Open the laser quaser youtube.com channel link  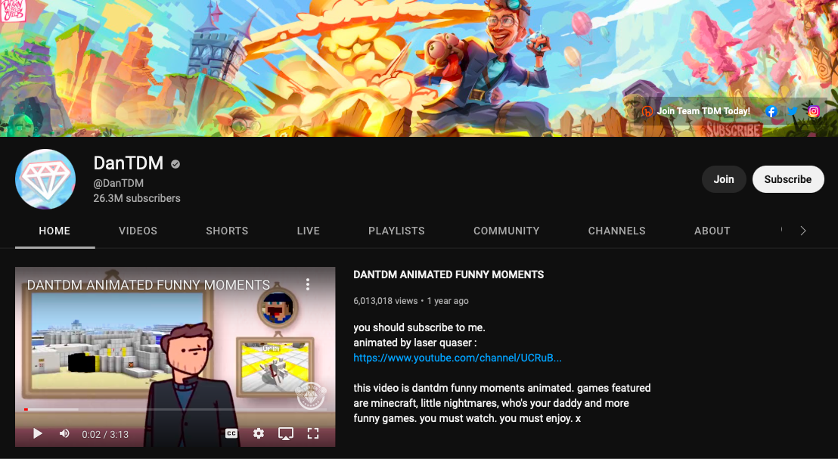coord(458,358)
